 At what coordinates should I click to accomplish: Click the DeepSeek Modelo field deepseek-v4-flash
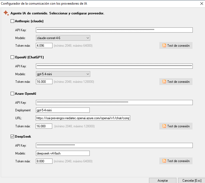point(63,153)
